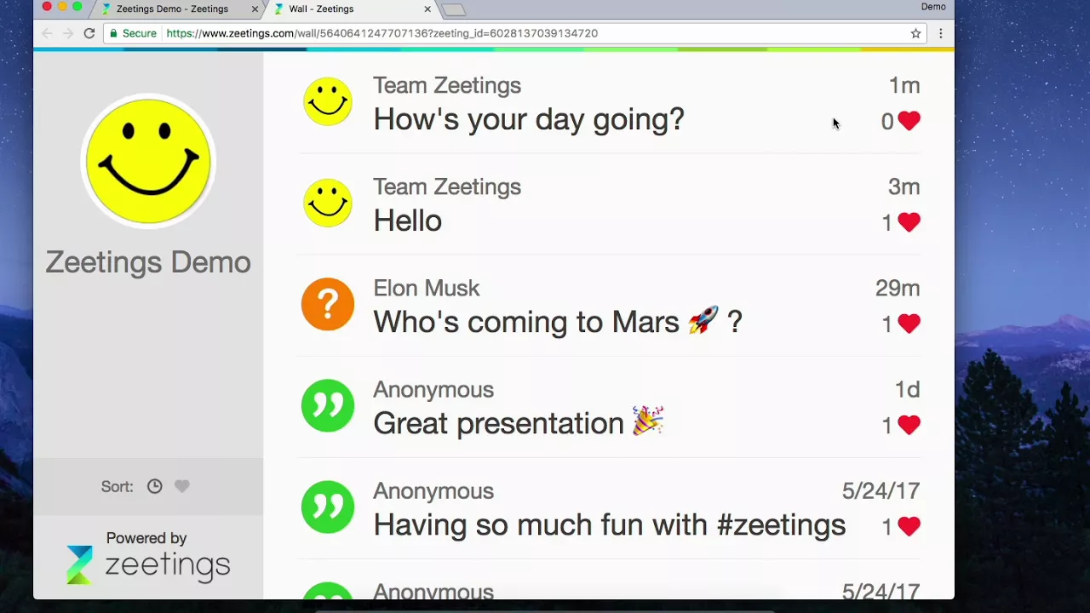Click the large Zeetings Demo smiley logo
Viewport: 1090px width, 613px height.
tap(148, 161)
